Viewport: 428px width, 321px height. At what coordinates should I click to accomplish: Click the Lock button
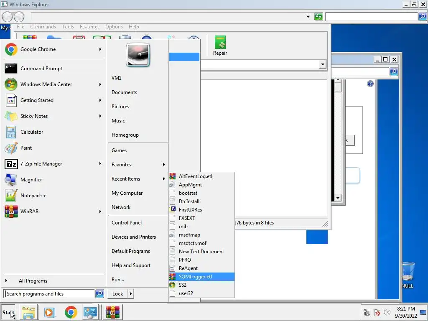(x=117, y=294)
